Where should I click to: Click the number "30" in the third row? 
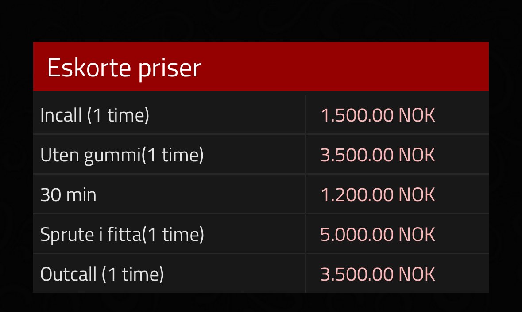(50, 195)
